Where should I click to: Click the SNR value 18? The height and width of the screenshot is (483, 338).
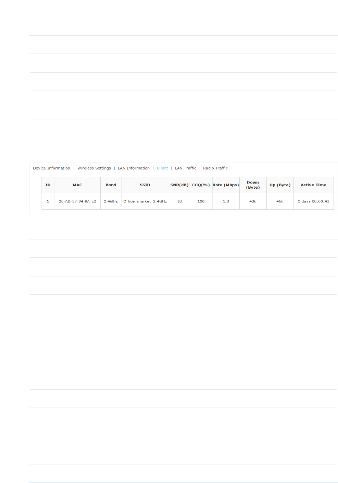coord(179,201)
